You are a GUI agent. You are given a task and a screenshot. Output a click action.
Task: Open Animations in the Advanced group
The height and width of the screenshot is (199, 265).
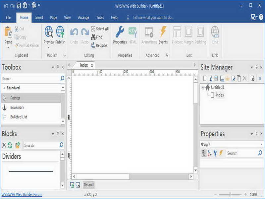(149, 32)
